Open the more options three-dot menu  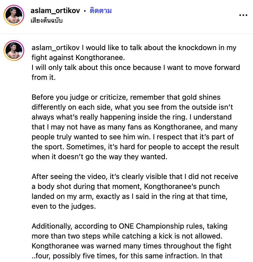tap(243, 15)
